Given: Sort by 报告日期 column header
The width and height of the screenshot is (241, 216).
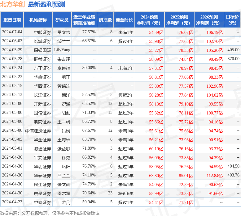Looking at the screenshot, I should [x=12, y=20].
